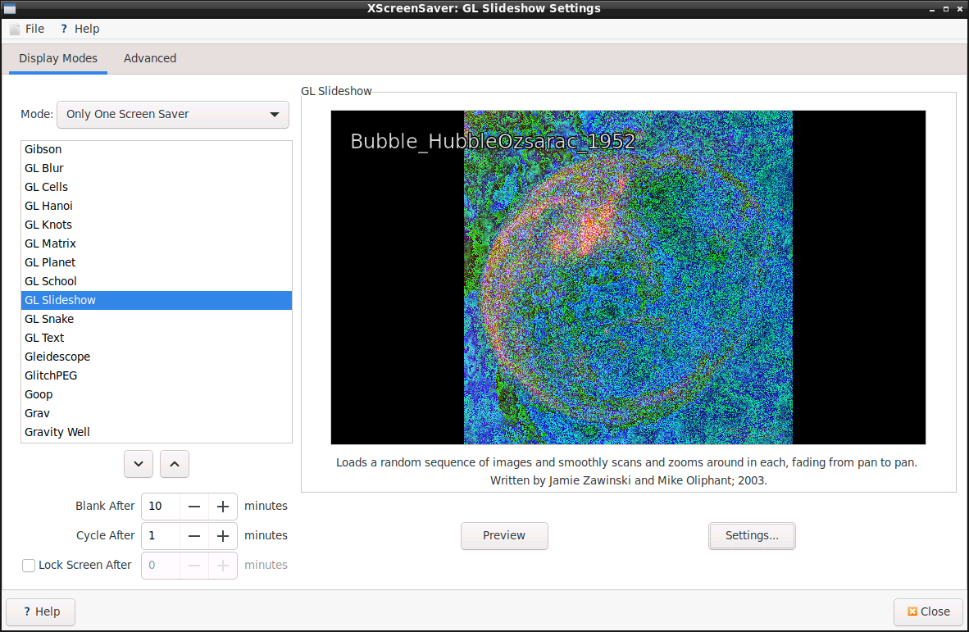Click the Help button at bottom left
Screen dimensions: 969x632
pos(41,612)
